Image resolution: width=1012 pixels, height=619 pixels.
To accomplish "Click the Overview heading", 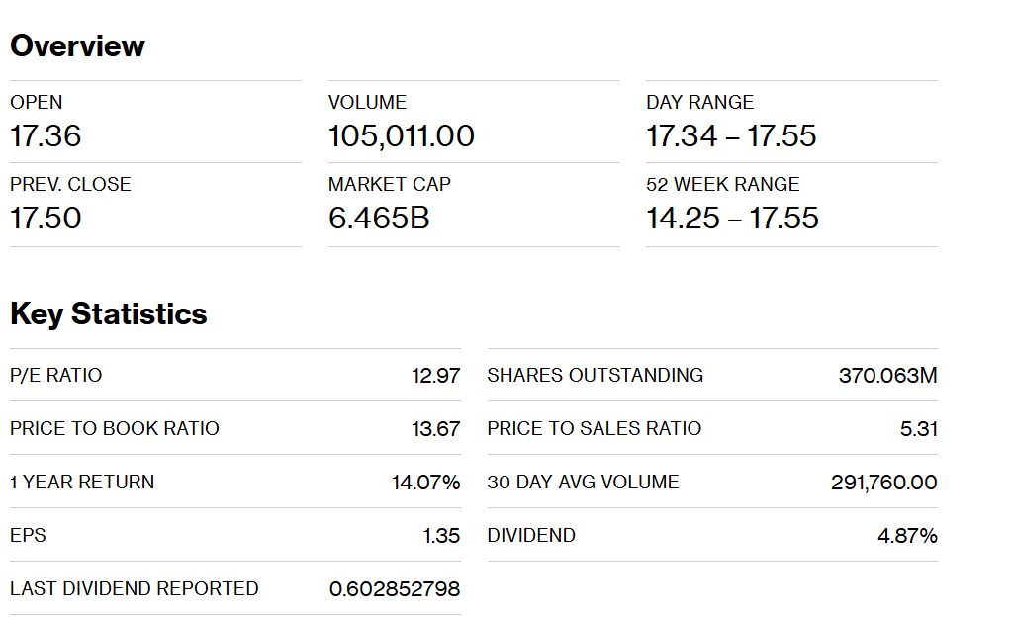I will click(77, 45).
